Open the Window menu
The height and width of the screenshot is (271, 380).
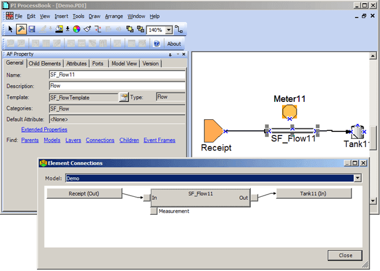point(137,16)
